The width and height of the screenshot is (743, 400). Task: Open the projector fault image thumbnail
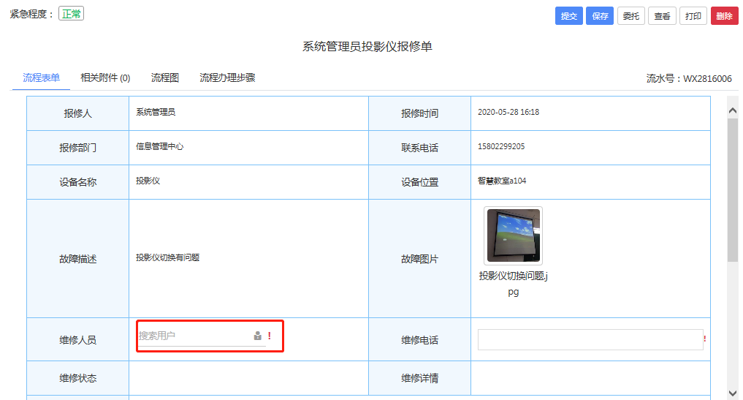[x=513, y=235]
